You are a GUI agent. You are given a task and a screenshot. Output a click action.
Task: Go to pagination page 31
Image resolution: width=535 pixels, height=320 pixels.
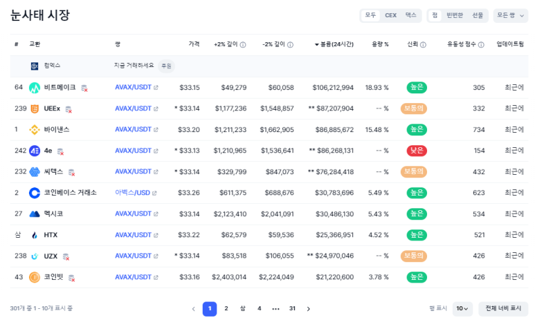point(292,309)
